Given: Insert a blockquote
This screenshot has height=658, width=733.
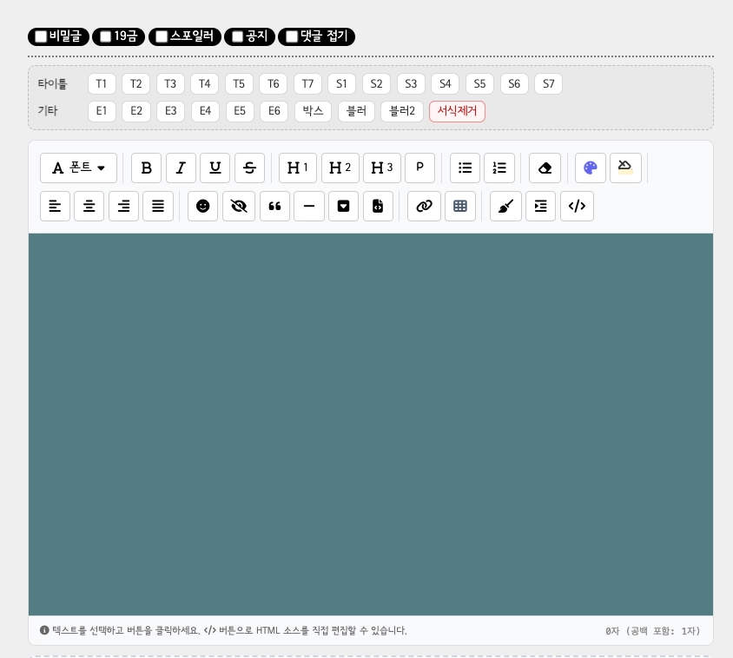Looking at the screenshot, I should 274,206.
